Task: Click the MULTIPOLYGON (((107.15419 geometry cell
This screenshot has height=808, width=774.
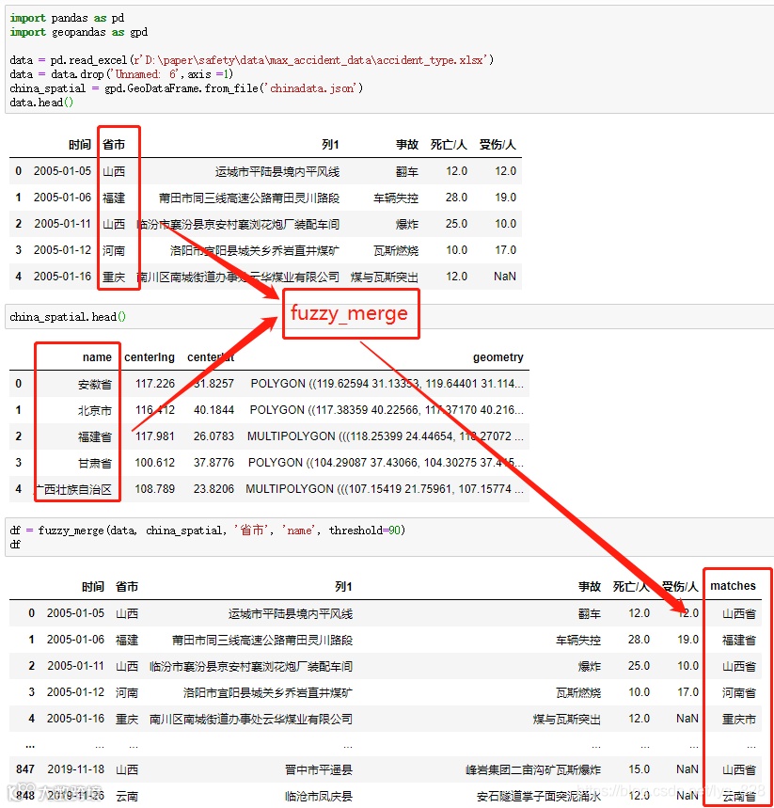Action: (x=385, y=488)
